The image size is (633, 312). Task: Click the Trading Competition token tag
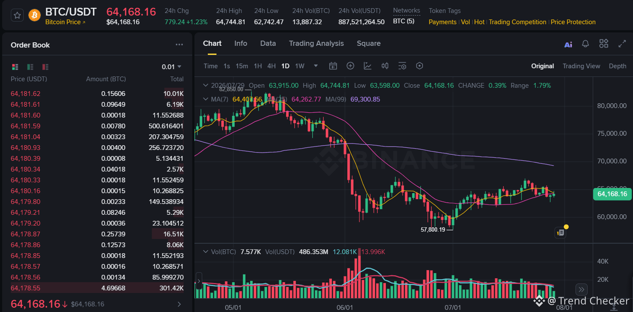click(518, 22)
